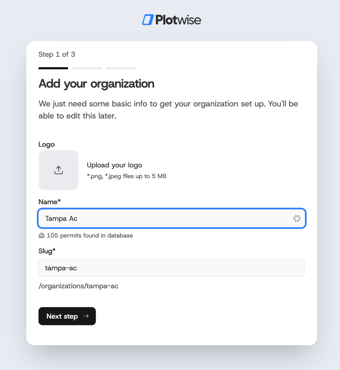Viewport: 340px width, 370px height.
Task: Click the arrow icon inside Next step button
Action: click(86, 316)
